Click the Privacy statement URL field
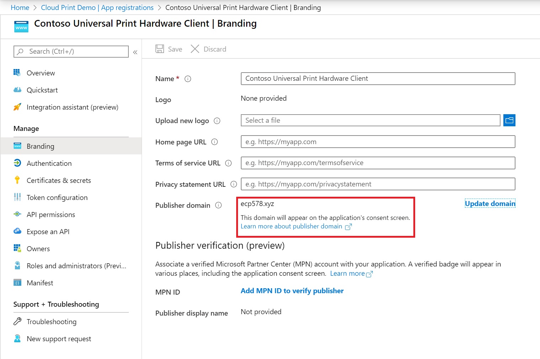 tap(378, 184)
